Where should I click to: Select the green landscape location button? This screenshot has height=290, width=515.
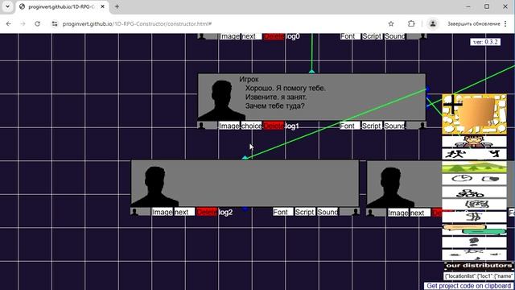pyautogui.click(x=474, y=167)
